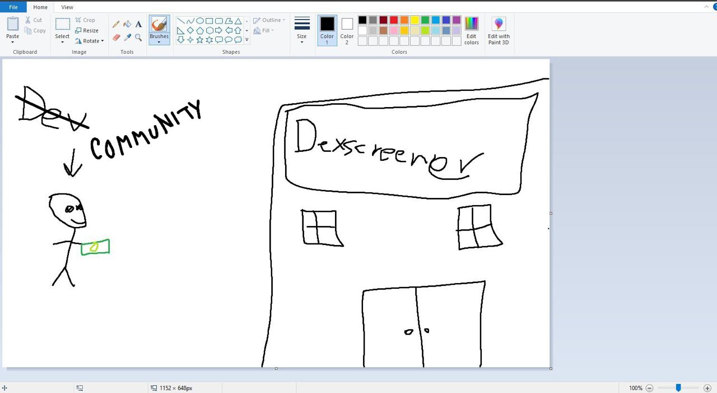Open Edit with Paint 3D
The width and height of the screenshot is (717, 393).
(x=499, y=31)
